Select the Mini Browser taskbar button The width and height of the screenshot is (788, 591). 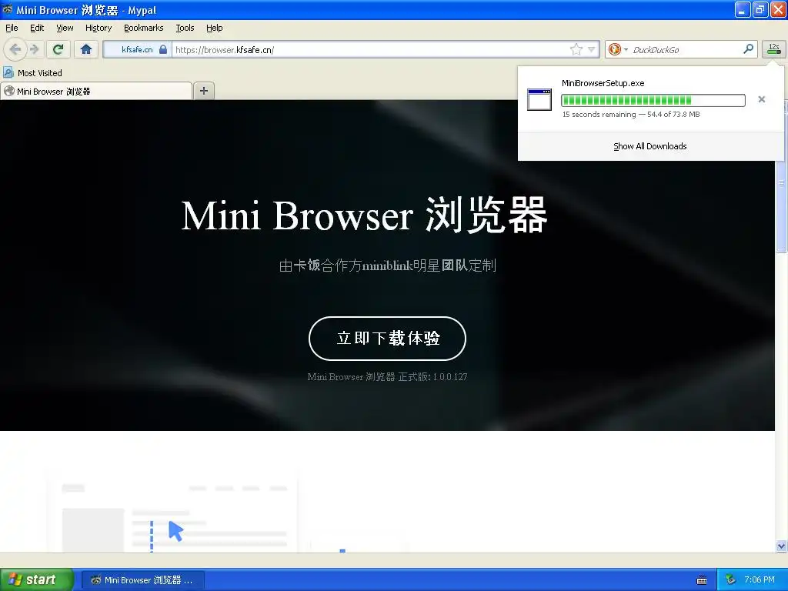point(142,580)
